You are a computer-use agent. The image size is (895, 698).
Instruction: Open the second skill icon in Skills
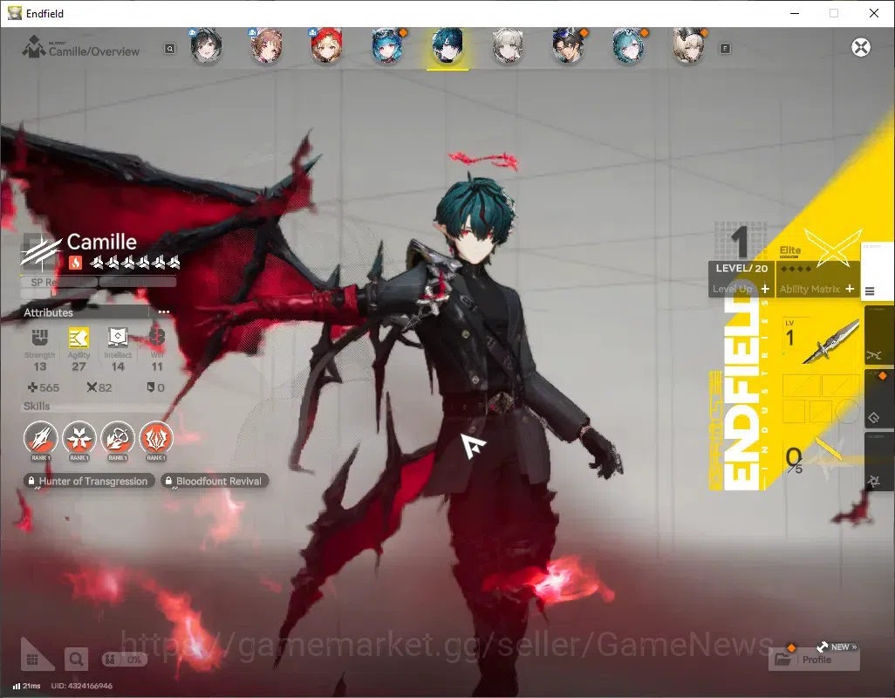pos(79,438)
